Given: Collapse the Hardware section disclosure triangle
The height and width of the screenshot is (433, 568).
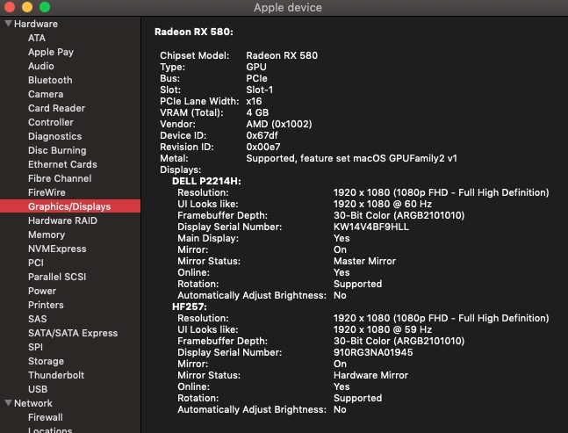Looking at the screenshot, I should [x=7, y=24].
